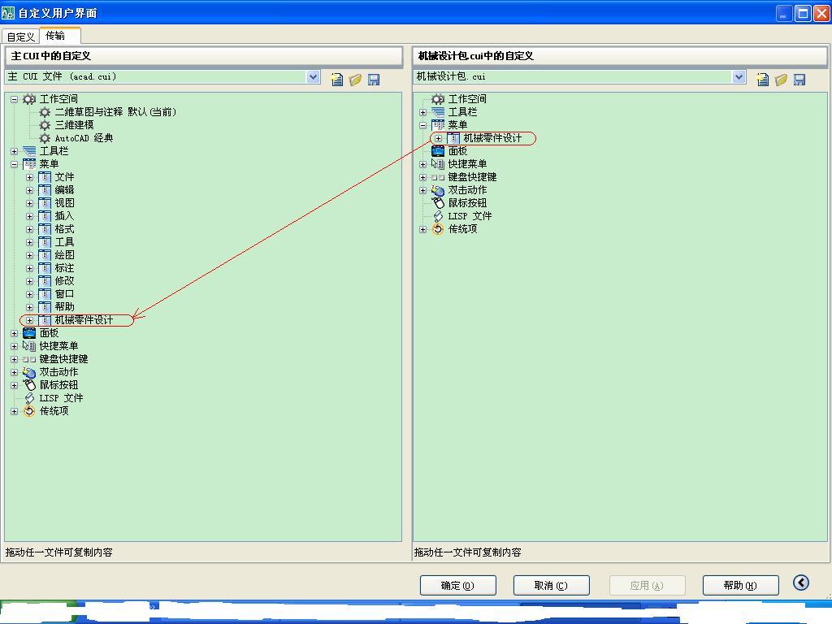Create new CUI file in right pane
Viewport: 832px width, 624px height.
click(x=762, y=80)
